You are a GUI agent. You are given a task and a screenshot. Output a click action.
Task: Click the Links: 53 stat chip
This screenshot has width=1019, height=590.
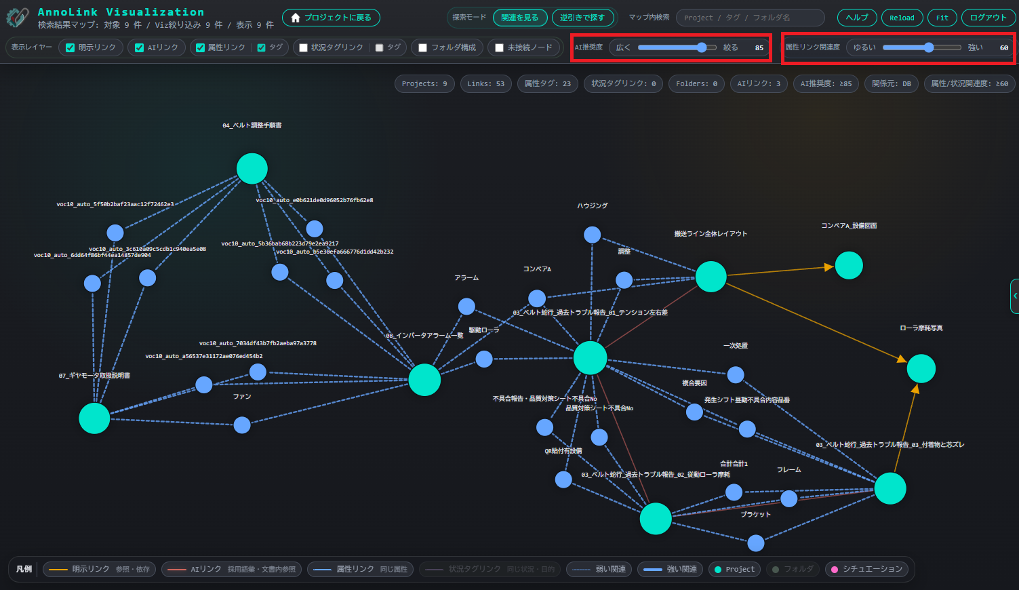486,84
